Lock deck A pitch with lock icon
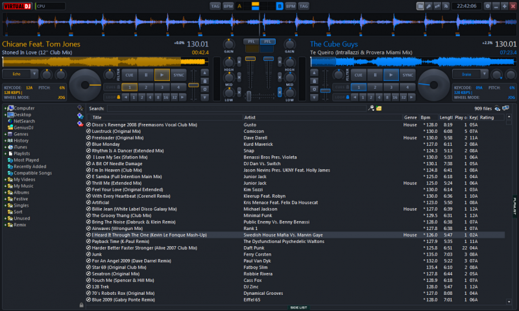The height and width of the screenshot is (311, 519). click(205, 81)
